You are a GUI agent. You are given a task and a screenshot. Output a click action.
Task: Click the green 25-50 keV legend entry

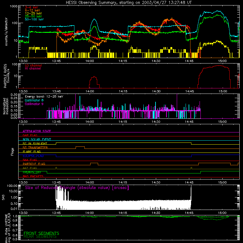tap(33, 16)
